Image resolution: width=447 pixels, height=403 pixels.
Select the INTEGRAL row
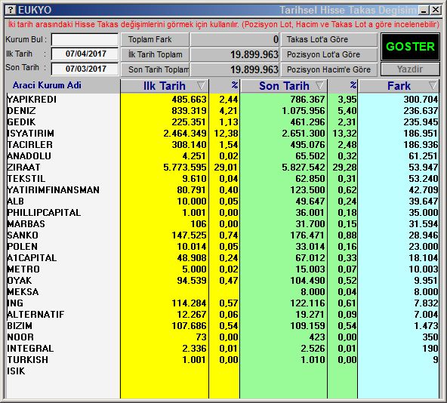222,348
